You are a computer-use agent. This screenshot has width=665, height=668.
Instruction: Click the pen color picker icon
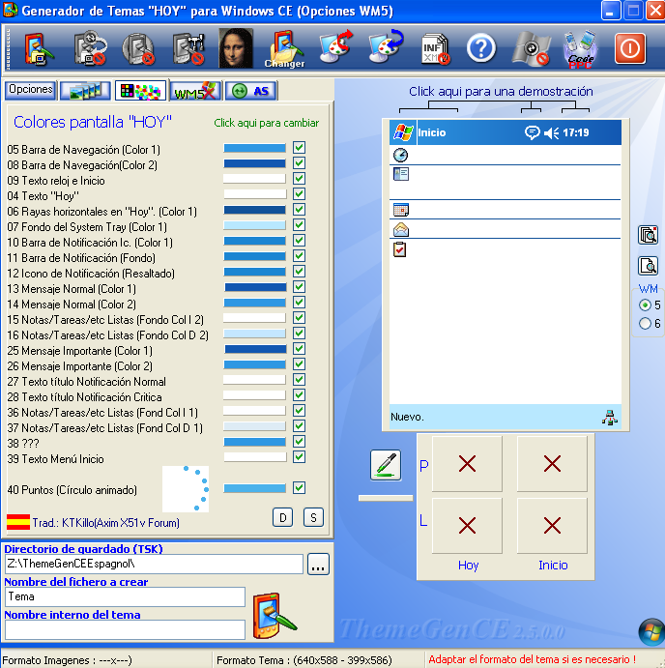tap(386, 465)
